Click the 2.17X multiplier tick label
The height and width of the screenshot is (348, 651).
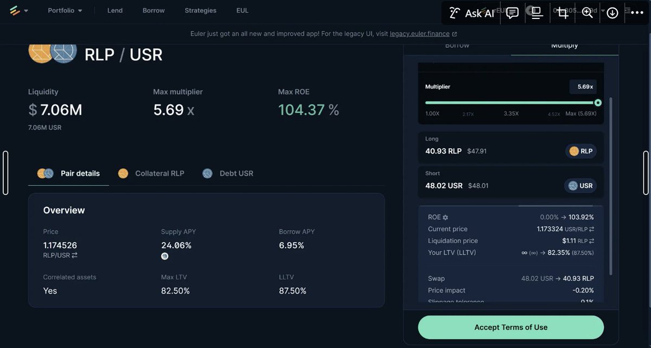pyautogui.click(x=468, y=114)
